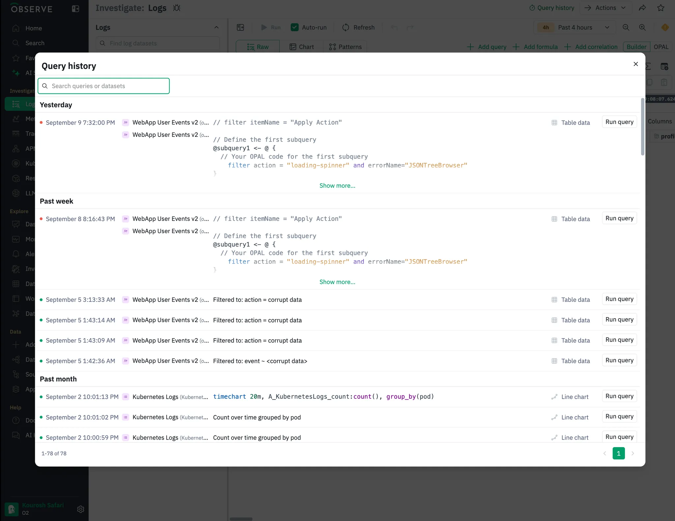Click the zoom in magnifier icon
Viewport: 675px width, 521px height.
tap(642, 27)
